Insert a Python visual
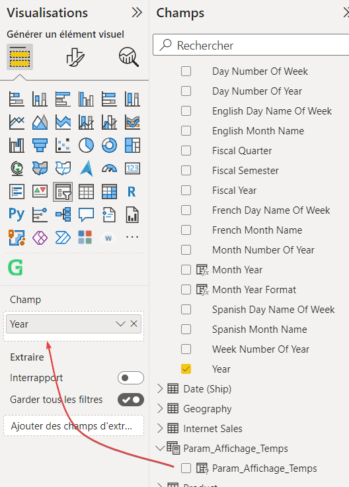 [x=17, y=214]
